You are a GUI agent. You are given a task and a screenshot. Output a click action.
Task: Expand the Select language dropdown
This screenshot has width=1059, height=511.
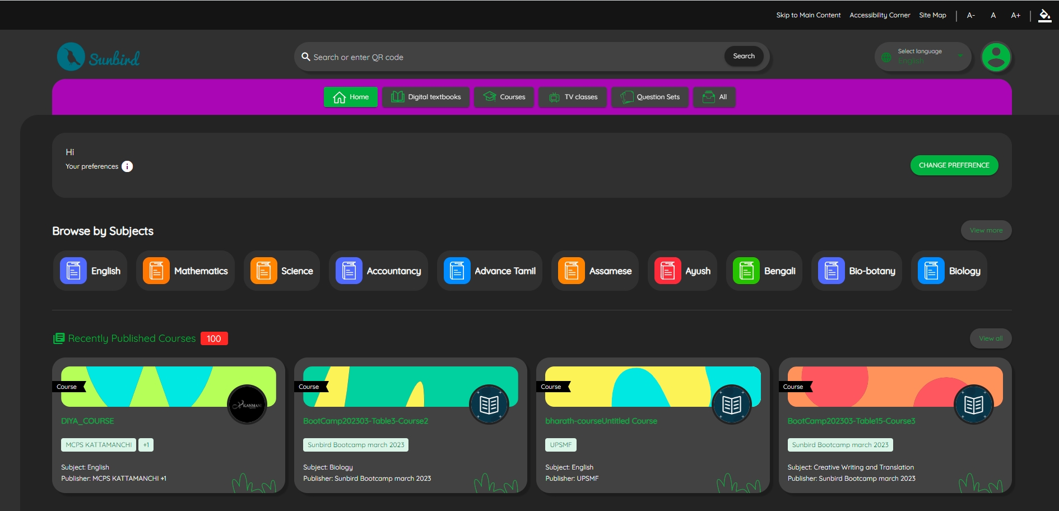(x=923, y=57)
